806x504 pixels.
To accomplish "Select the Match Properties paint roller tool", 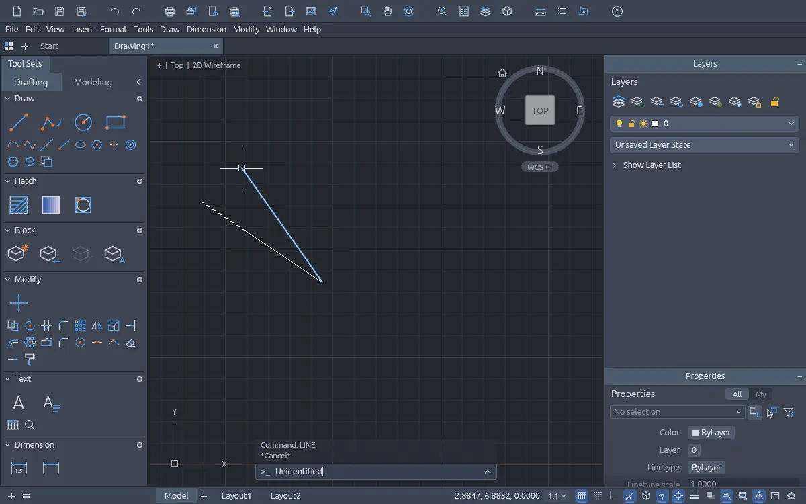I will coord(30,360).
